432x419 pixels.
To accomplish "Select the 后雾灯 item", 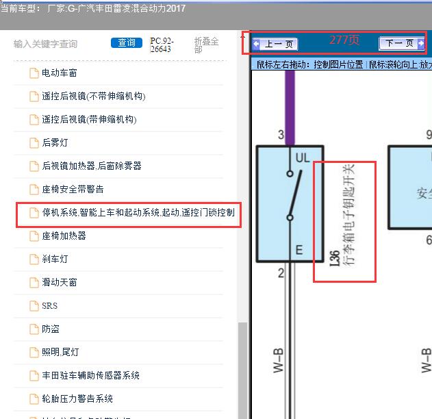I will click(55, 142).
